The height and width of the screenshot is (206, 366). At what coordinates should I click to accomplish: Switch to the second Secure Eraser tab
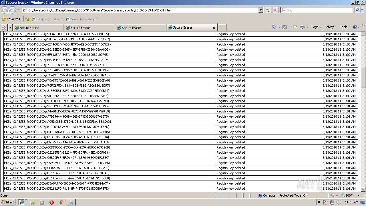89,28
